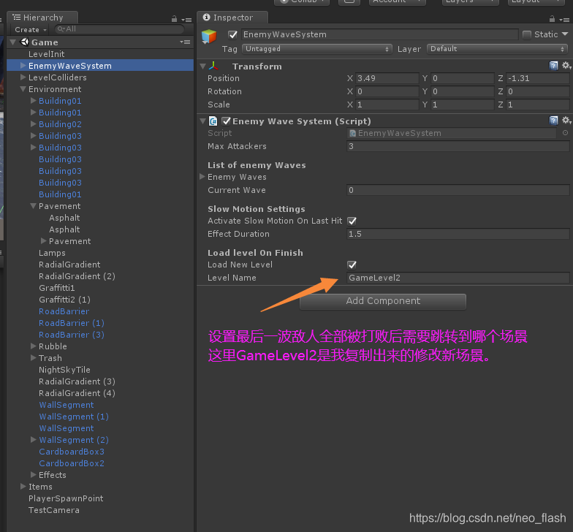Expand the EnemyWaveSystem hierarchy item
The image size is (573, 532).
23,66
